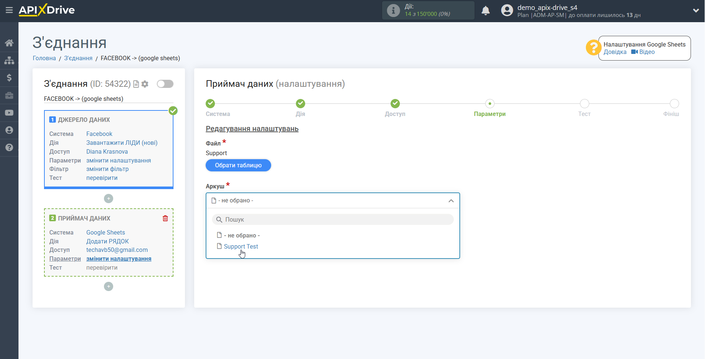Image resolution: width=705 pixels, height=359 pixels.
Task: Open the connection settings gear icon
Action: click(x=145, y=84)
